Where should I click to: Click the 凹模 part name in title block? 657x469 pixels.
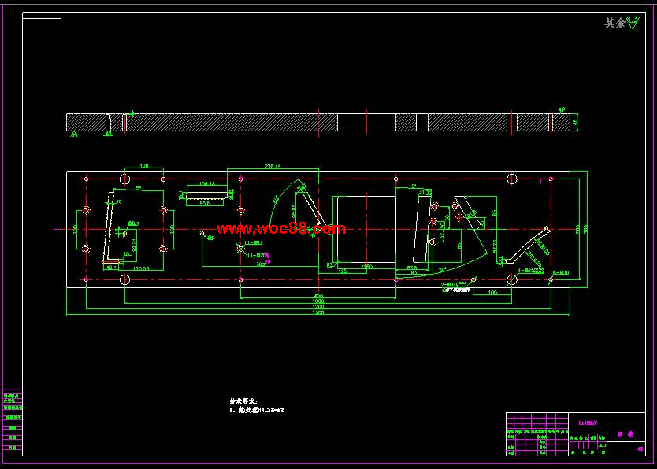(625, 434)
